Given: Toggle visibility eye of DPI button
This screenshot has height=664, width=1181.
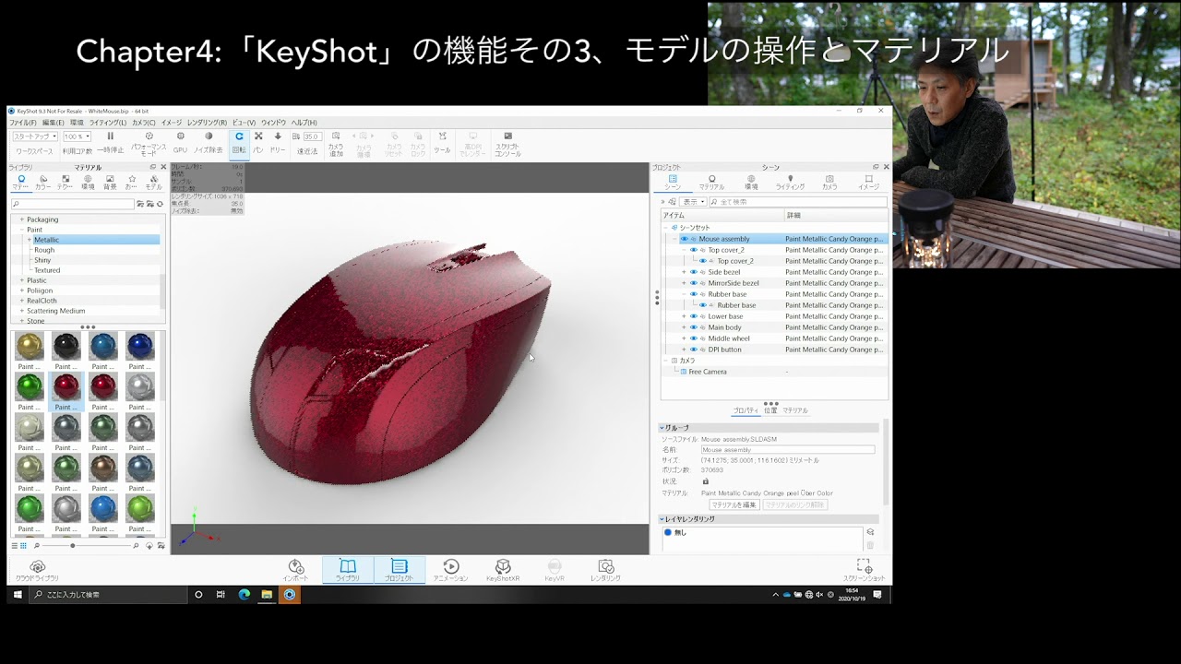Looking at the screenshot, I should [x=694, y=350].
